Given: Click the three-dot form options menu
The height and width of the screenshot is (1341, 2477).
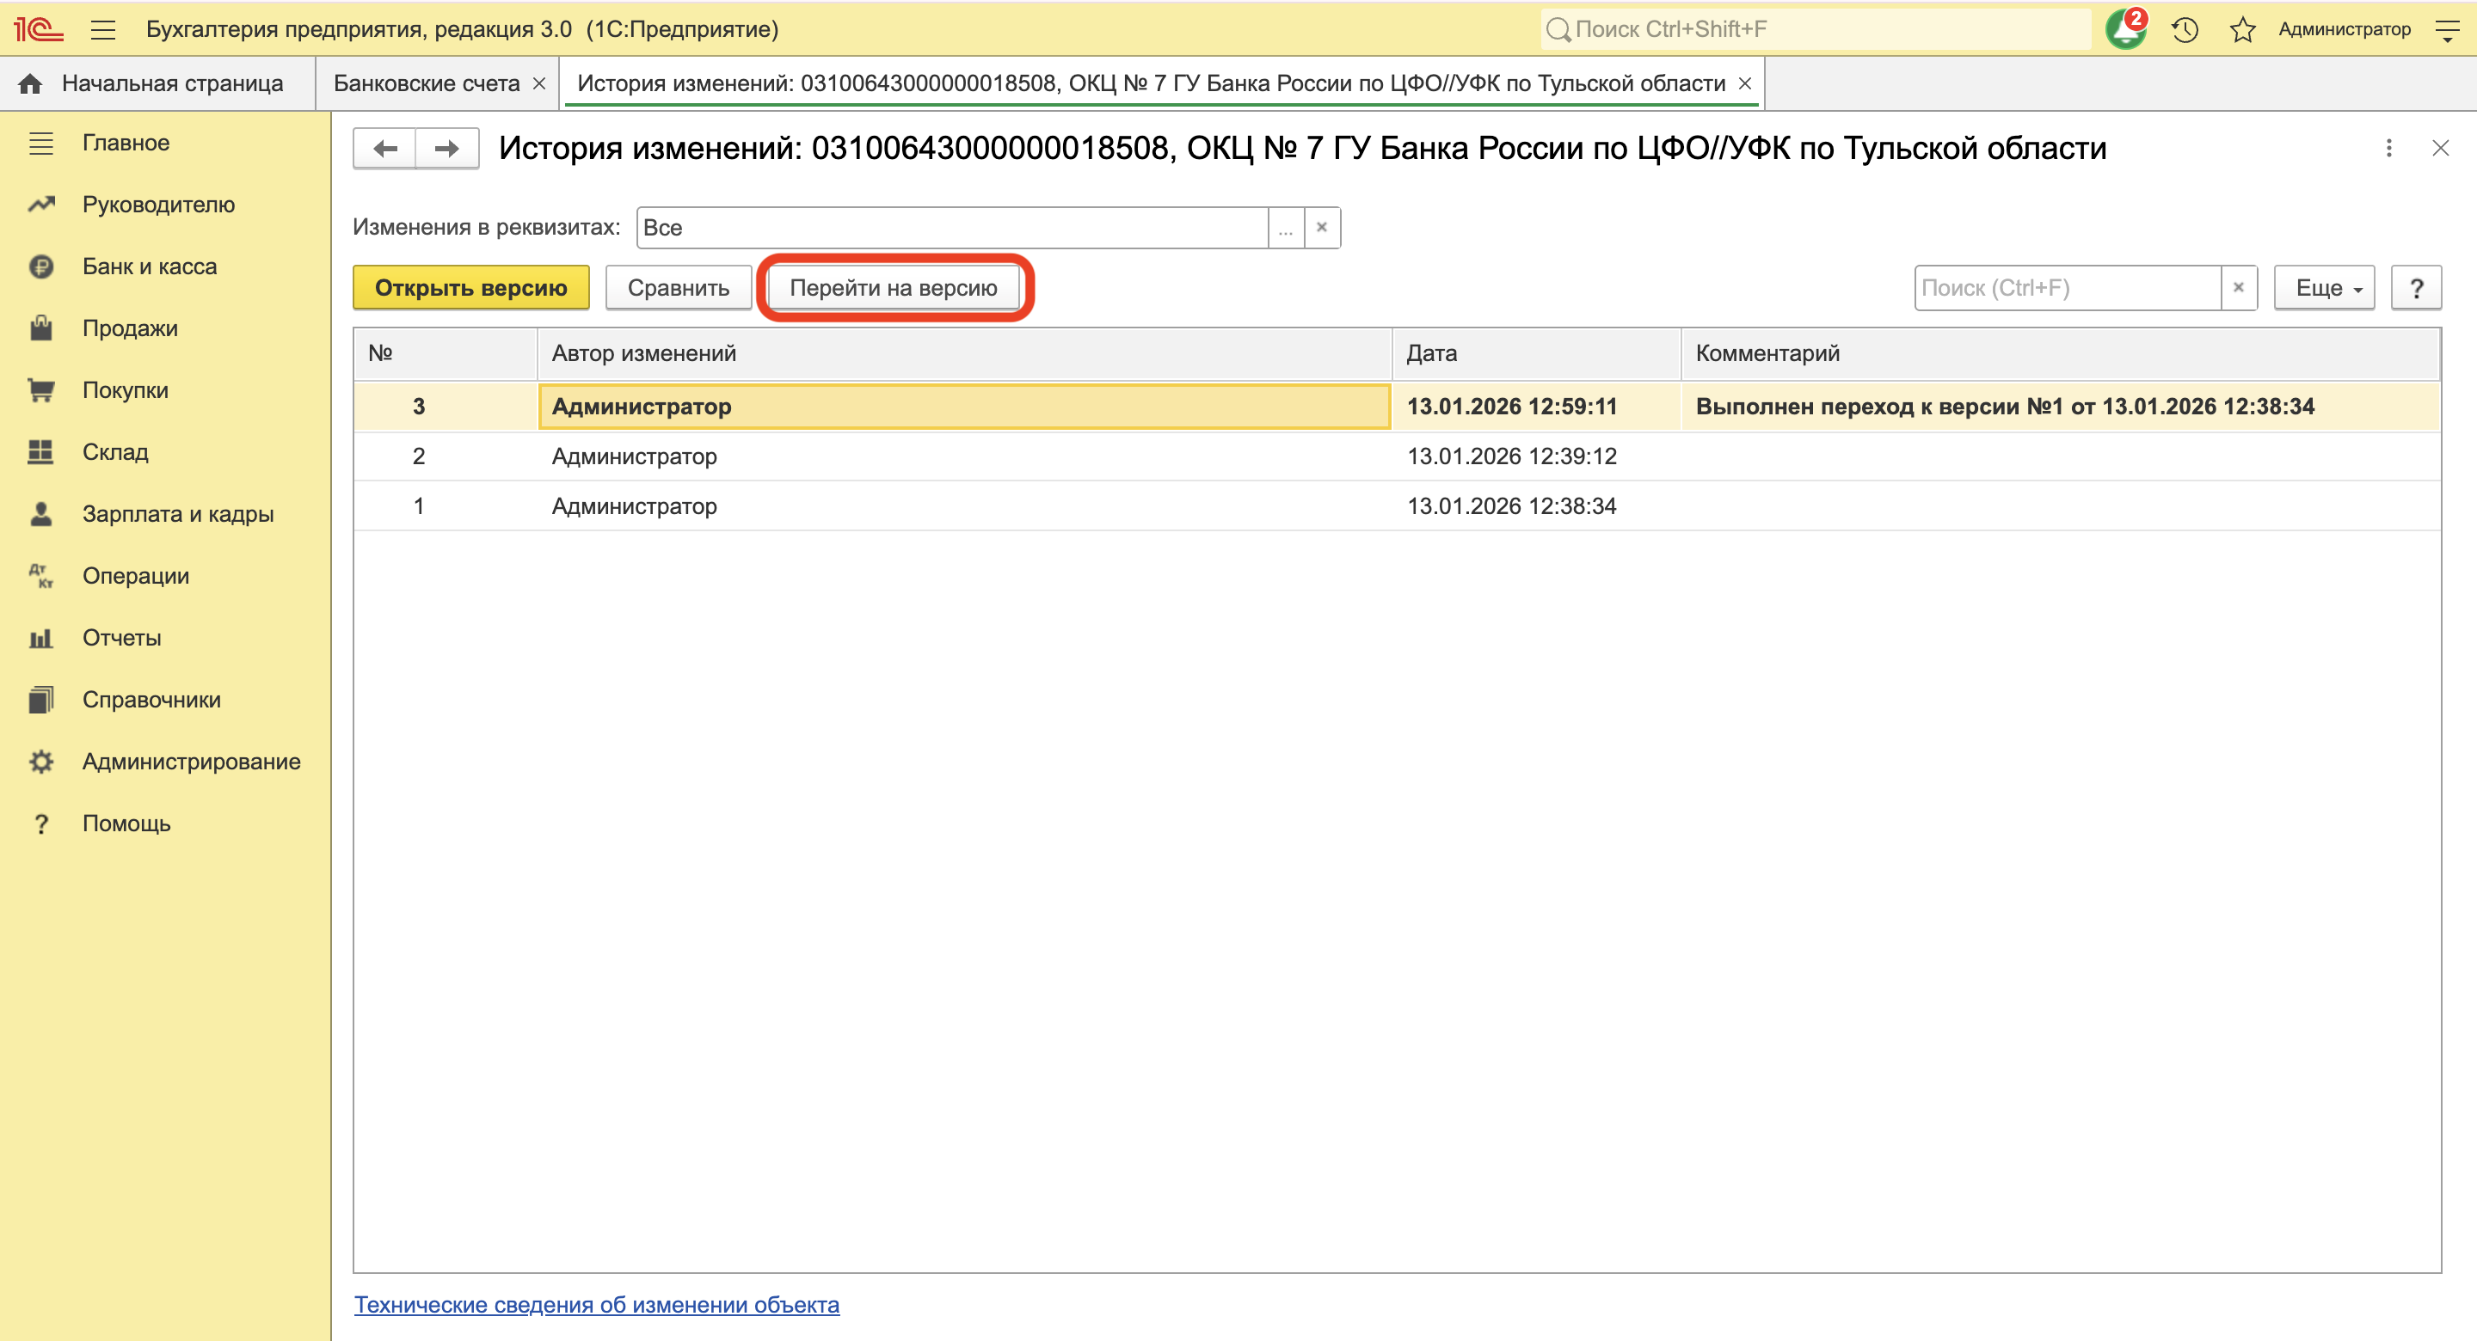Looking at the screenshot, I should pyautogui.click(x=2388, y=148).
